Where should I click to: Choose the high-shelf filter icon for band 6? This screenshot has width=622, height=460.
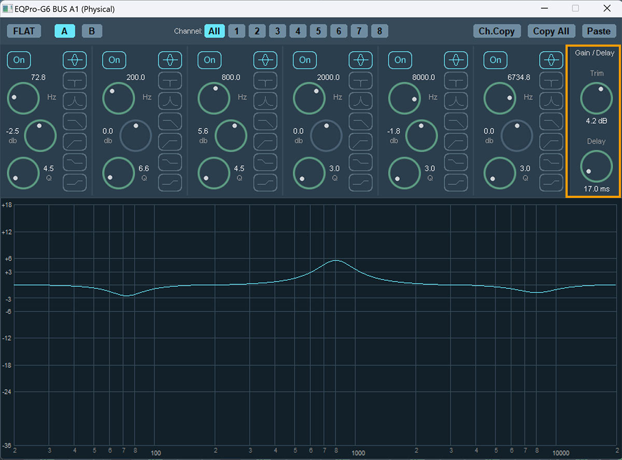551,162
